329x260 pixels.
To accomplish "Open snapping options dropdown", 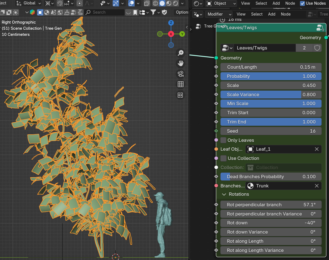I will point(69,3).
